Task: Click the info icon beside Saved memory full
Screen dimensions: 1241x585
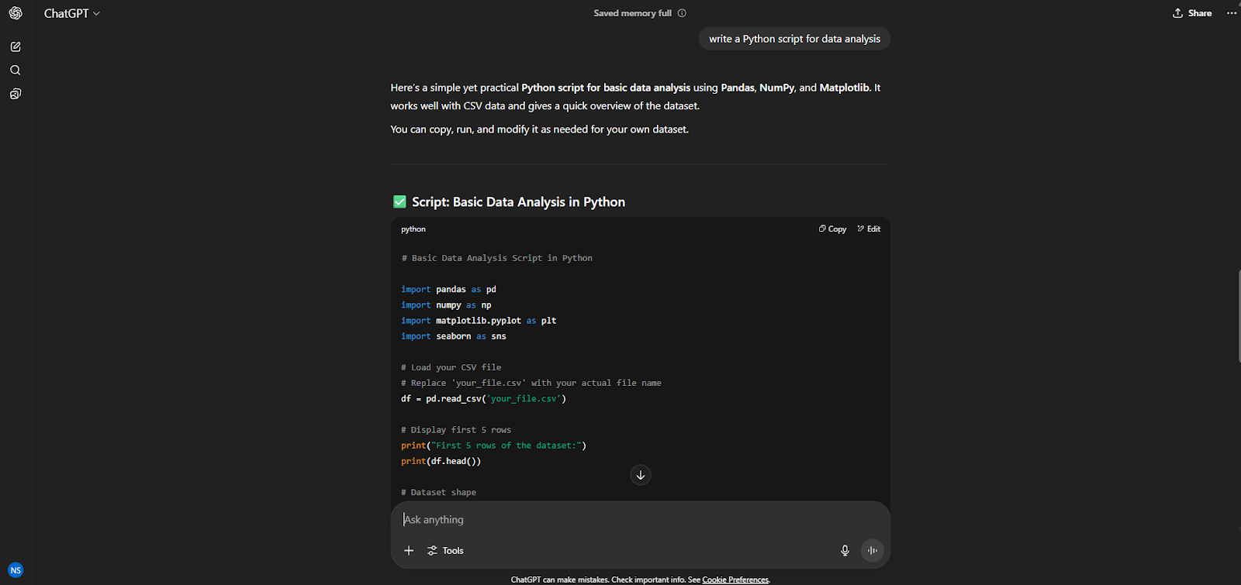Action: click(682, 13)
